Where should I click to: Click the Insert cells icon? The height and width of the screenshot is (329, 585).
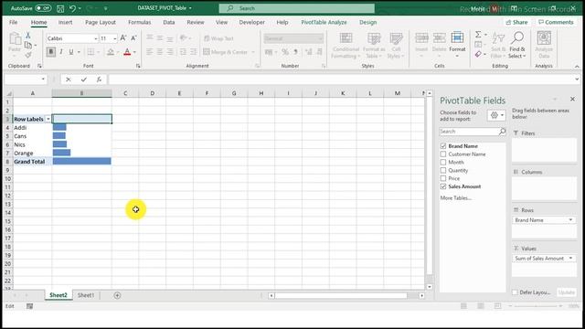pyautogui.click(x=421, y=38)
